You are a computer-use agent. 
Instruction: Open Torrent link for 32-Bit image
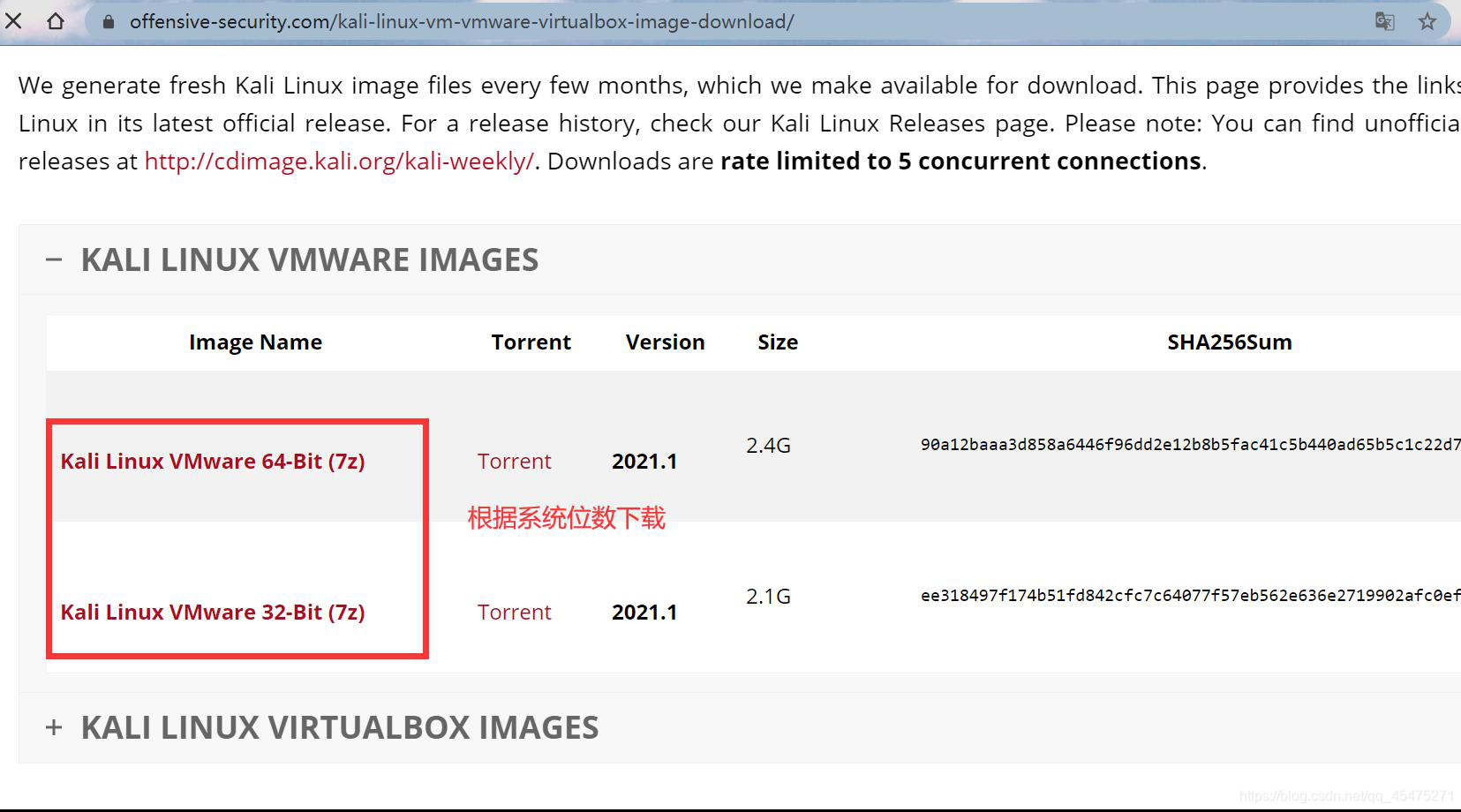coord(514,612)
